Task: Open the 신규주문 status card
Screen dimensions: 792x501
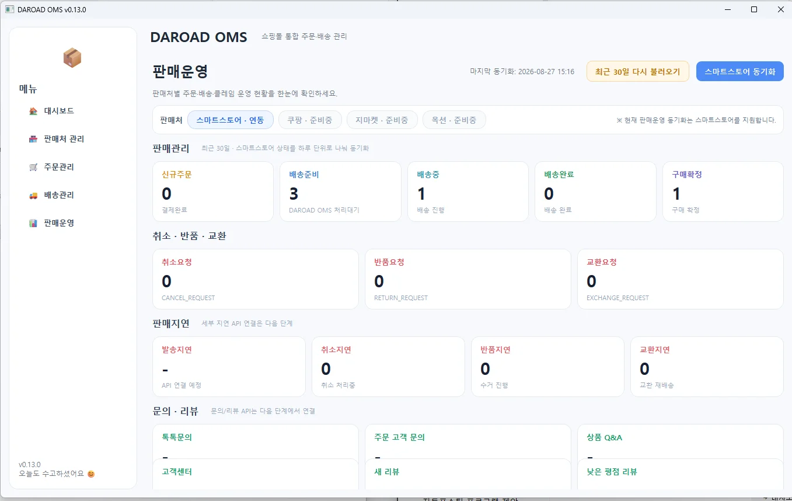Action: (213, 192)
